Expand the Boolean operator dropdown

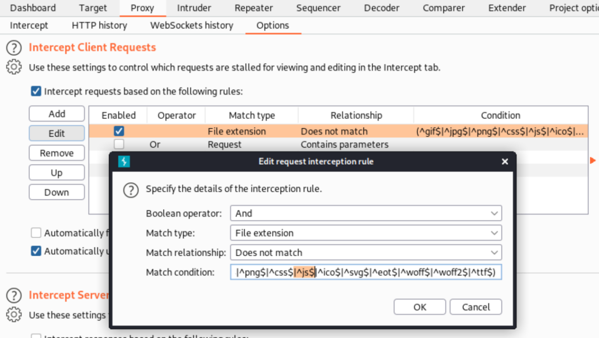(366, 213)
